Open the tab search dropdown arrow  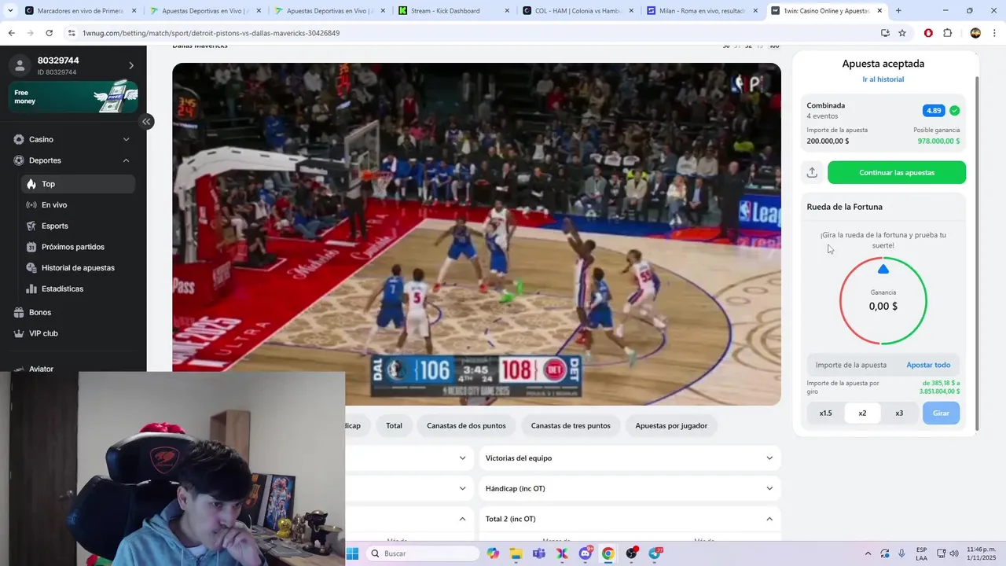tap(10, 11)
